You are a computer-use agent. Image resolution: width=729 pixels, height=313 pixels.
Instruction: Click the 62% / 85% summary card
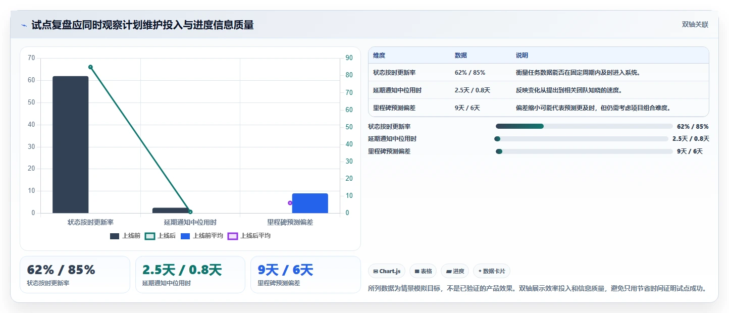75,275
